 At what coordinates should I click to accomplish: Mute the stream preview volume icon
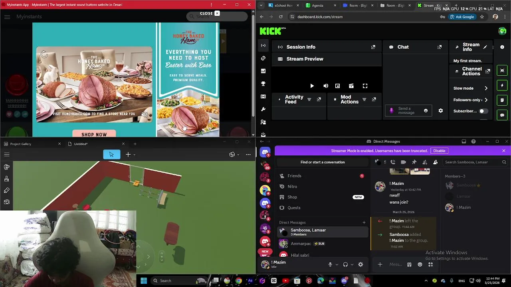[326, 86]
